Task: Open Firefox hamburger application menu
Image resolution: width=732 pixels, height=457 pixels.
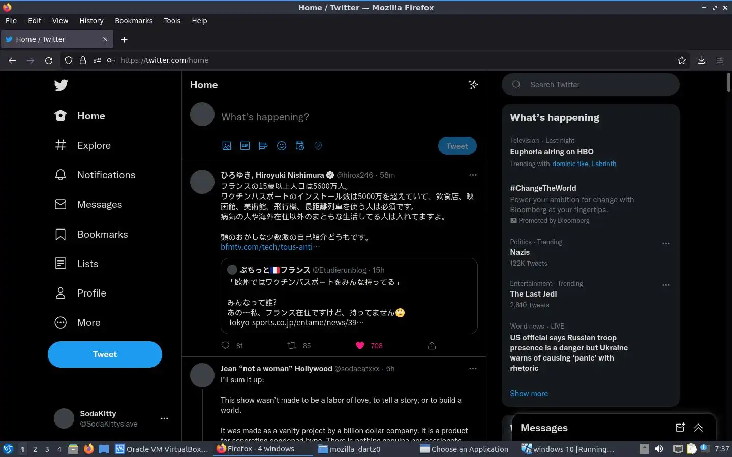Action: [x=720, y=60]
